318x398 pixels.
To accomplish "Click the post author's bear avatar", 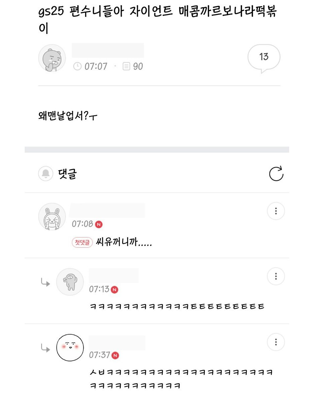I will click(52, 58).
